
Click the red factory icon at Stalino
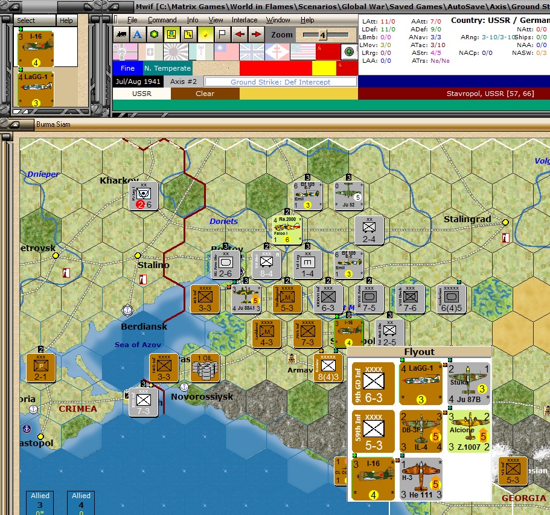(x=142, y=280)
